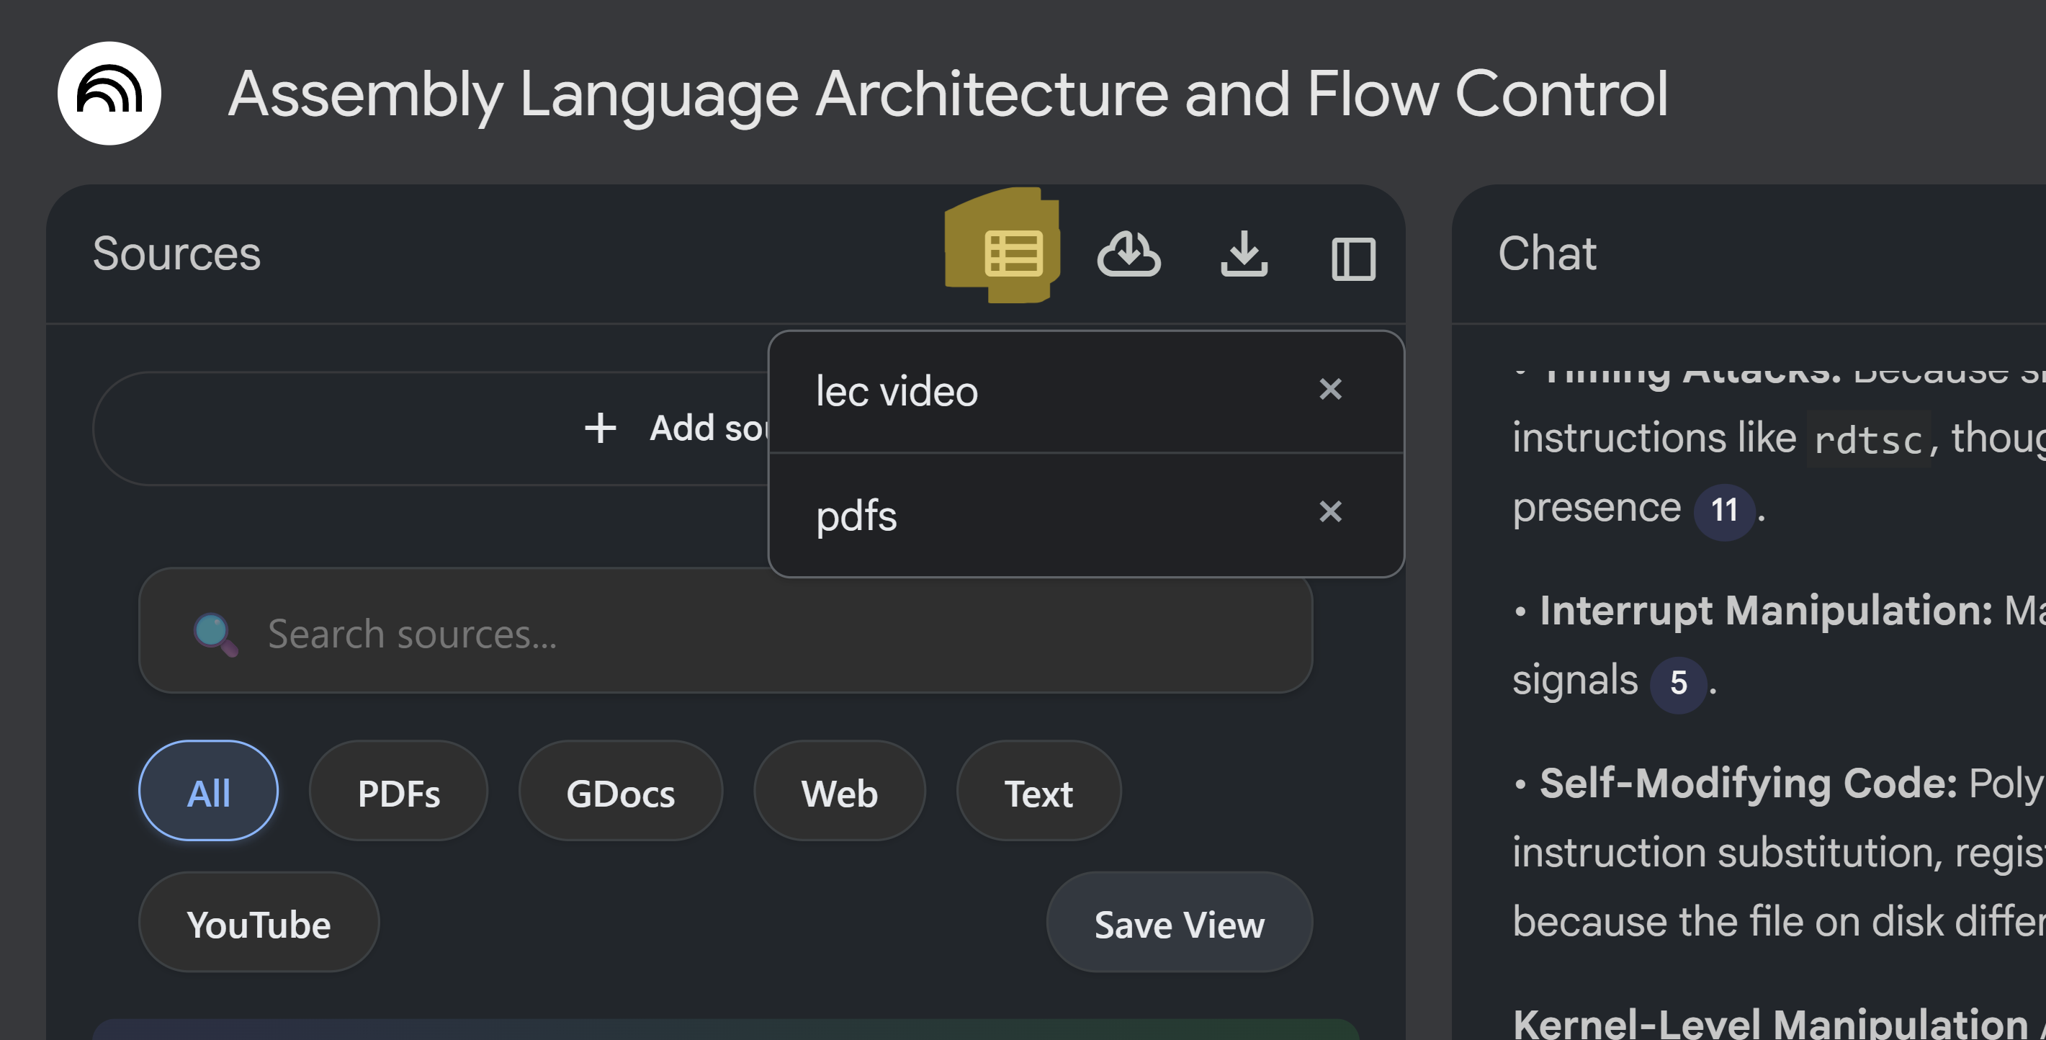This screenshot has height=1040, width=2046.
Task: Filter sources by Text
Action: (x=1038, y=792)
